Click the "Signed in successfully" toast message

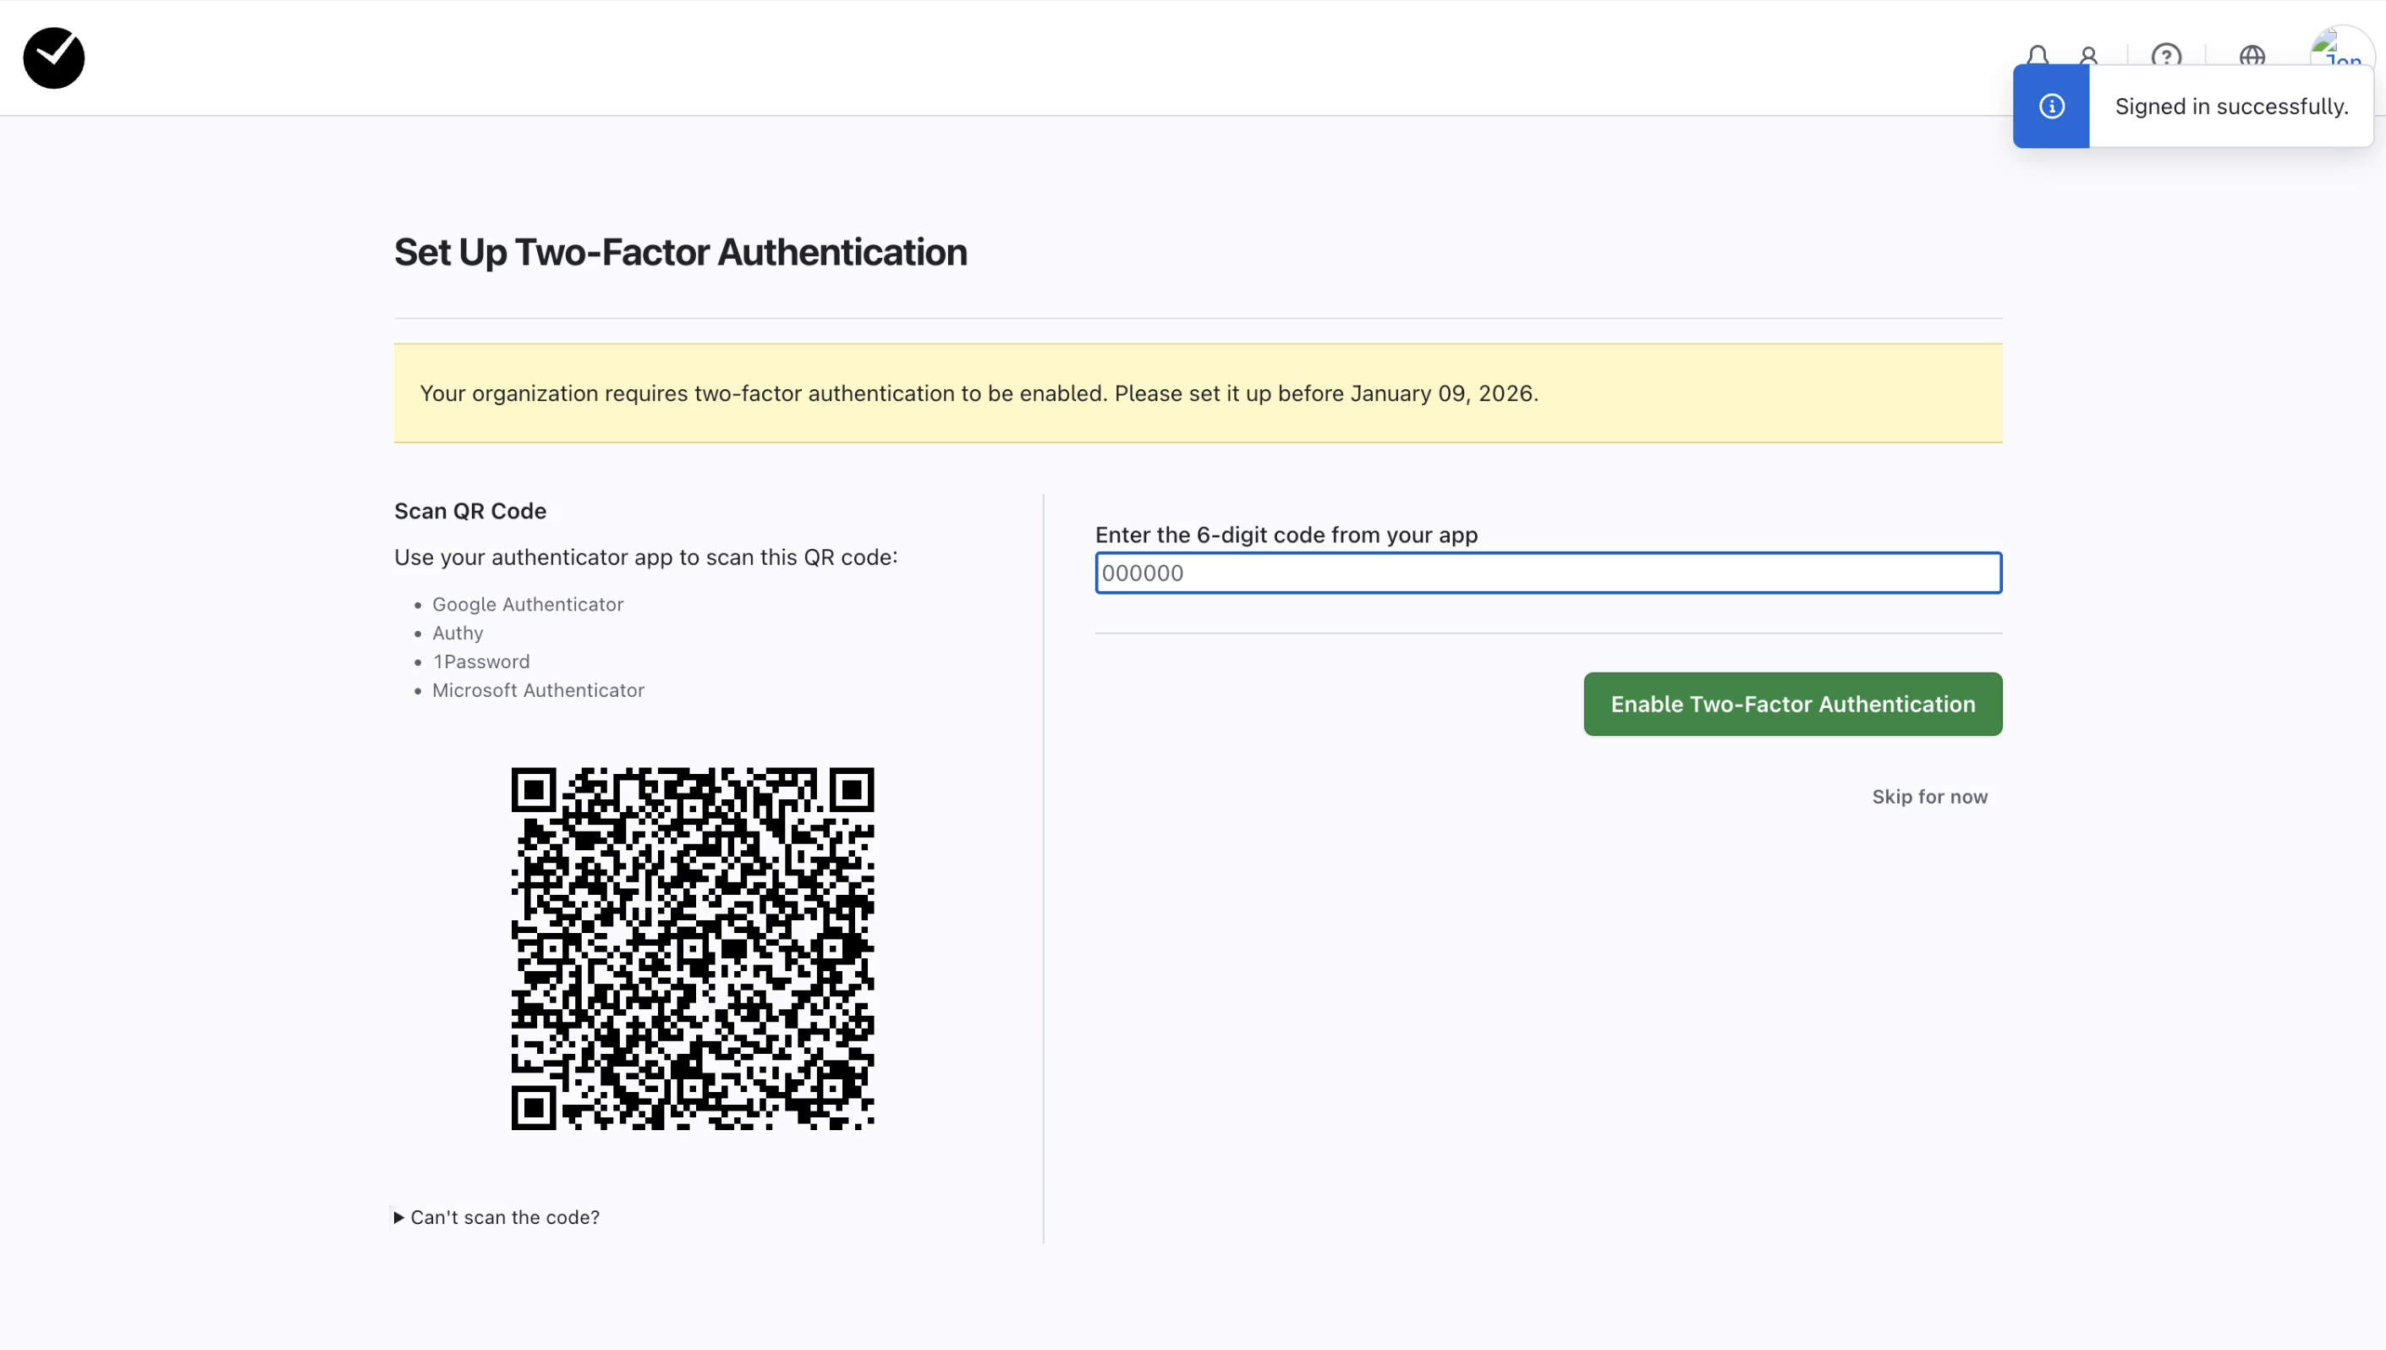click(x=2230, y=107)
